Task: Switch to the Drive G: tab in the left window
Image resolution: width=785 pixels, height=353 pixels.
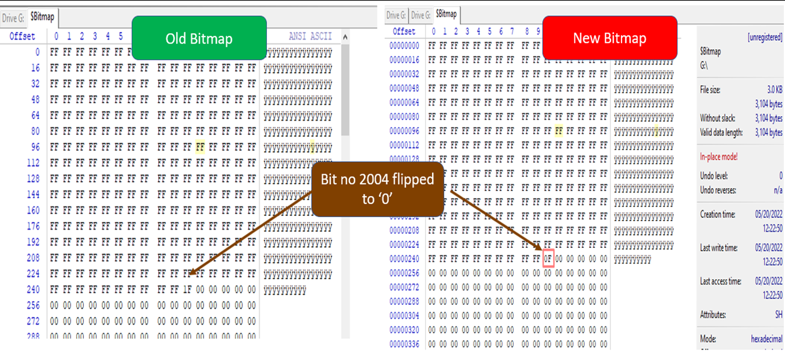Action: tap(12, 18)
